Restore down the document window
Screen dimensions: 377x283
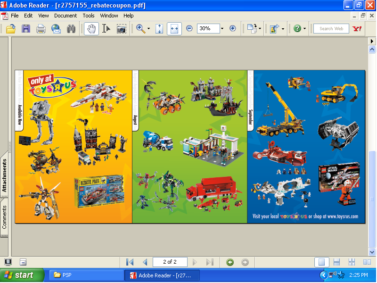pyautogui.click(x=363, y=16)
